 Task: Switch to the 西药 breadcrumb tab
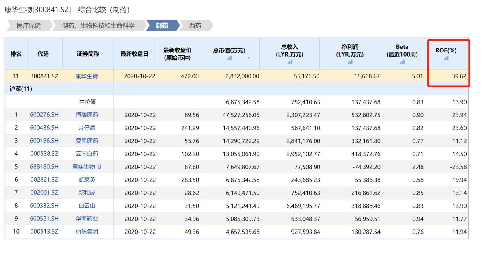195,26
